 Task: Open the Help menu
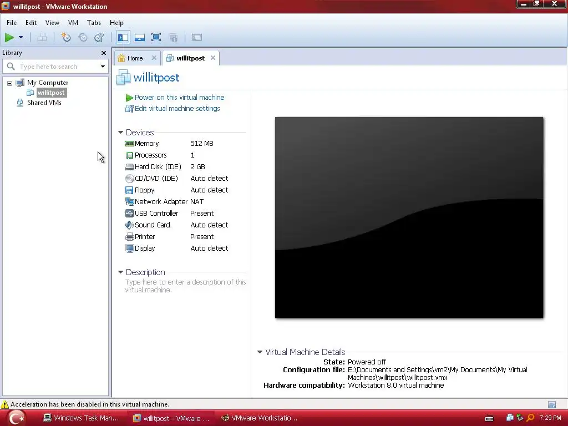(x=116, y=22)
